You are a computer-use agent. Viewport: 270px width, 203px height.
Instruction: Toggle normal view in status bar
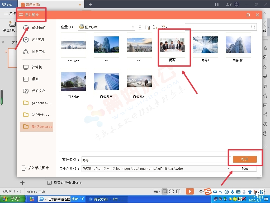(165, 191)
